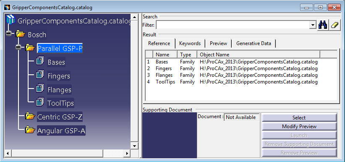Collapse the Parallel GSP-P tree node

point(18,47)
